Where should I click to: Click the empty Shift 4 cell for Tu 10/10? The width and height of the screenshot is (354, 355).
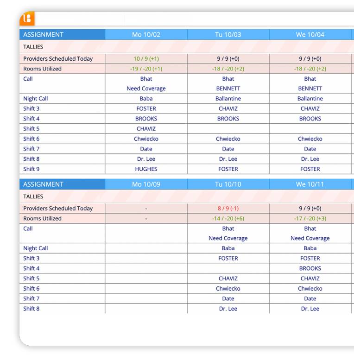point(228,268)
